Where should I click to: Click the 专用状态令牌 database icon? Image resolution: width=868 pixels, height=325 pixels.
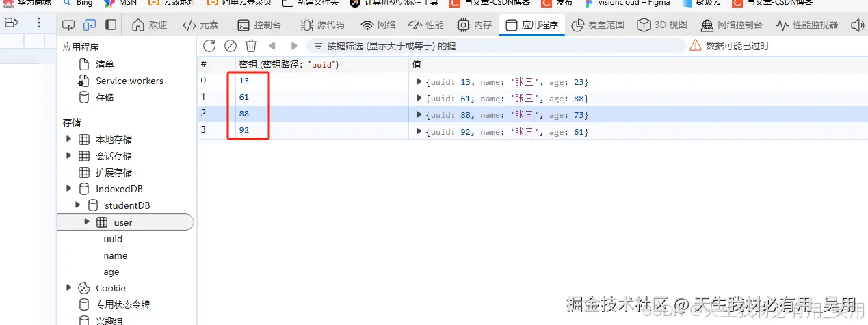pos(84,304)
